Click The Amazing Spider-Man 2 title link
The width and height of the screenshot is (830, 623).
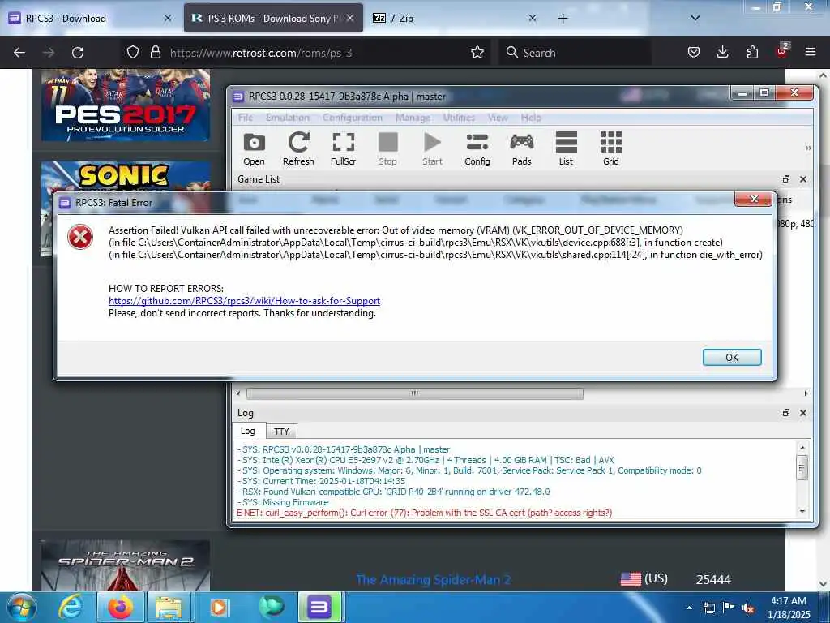434,579
